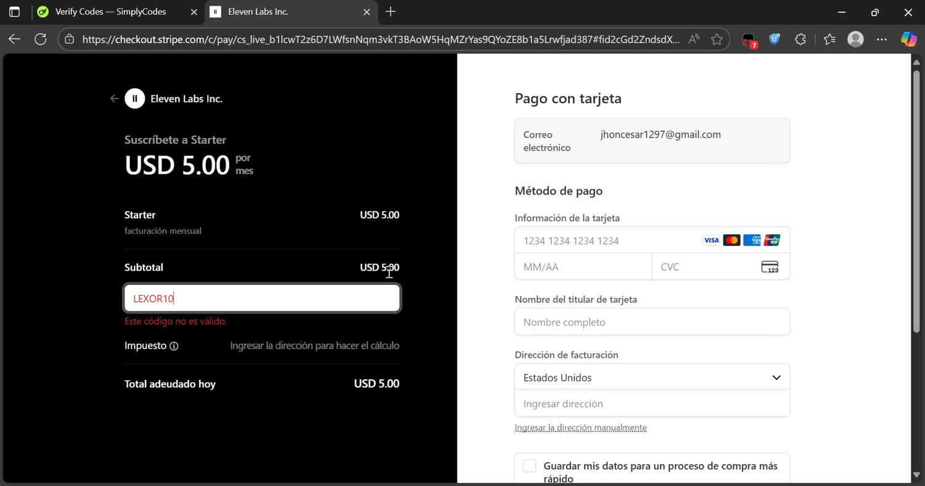
Task: Open the Extensions puzzle icon
Action: tap(800, 39)
